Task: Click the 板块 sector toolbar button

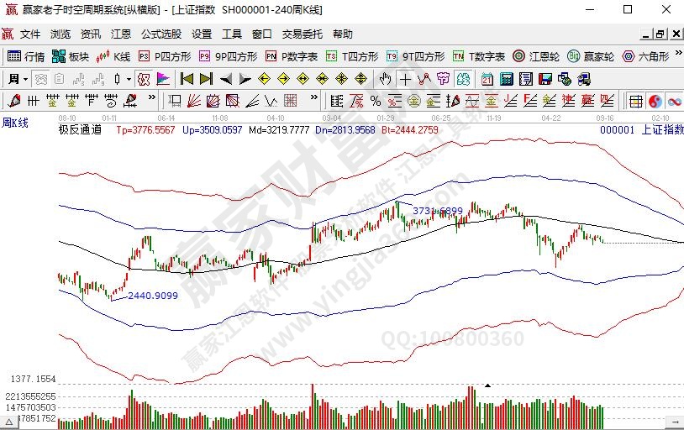Action: tap(70, 57)
